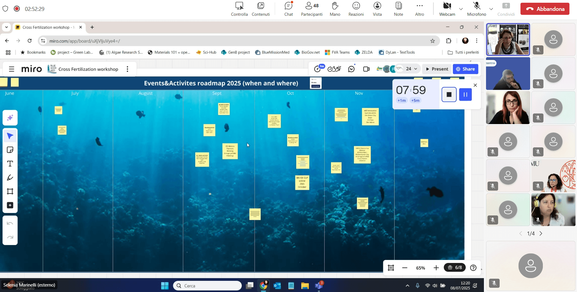This screenshot has width=577, height=292.
Task: Reload the browser page
Action: pos(30,41)
